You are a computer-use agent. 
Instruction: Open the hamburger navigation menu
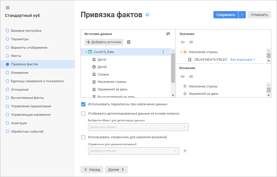coord(8,8)
